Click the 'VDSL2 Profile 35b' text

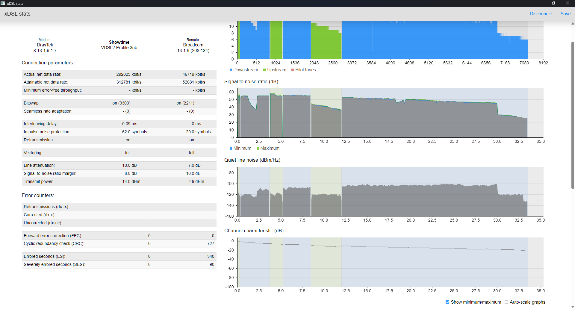tap(119, 48)
